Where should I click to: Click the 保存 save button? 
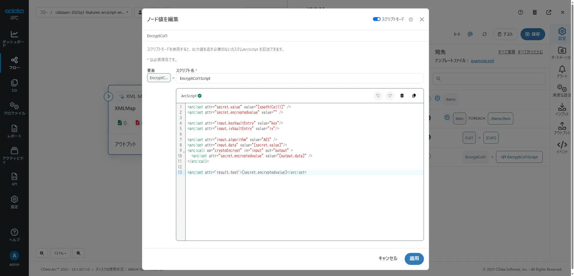coord(533,34)
